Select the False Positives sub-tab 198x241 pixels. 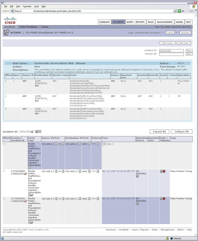(x=28, y=27)
